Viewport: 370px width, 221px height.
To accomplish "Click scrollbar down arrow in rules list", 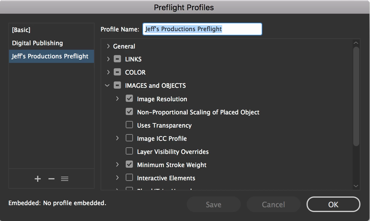I will coord(356,186).
